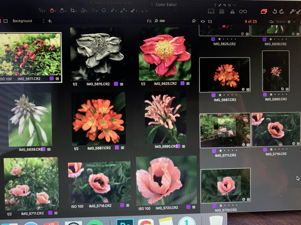Screen dimensions: 301x225
Task: Select the Pan hand cursor tool
Action: coord(51,10)
